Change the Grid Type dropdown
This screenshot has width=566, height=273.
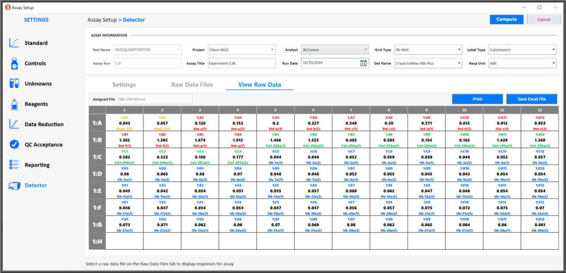[460, 49]
